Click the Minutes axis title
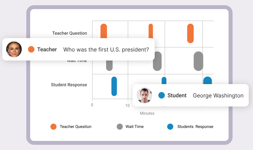This screenshot has height=150, width=253. [x=147, y=113]
